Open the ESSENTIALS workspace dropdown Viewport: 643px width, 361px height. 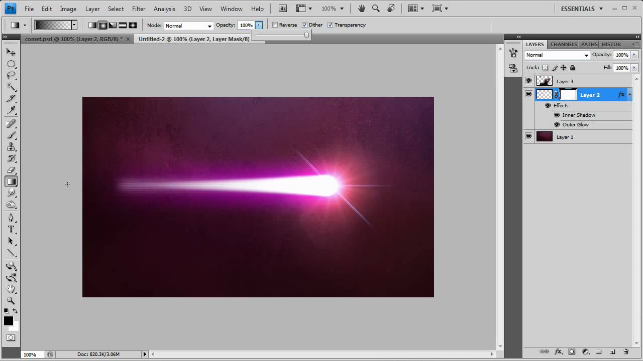click(581, 9)
